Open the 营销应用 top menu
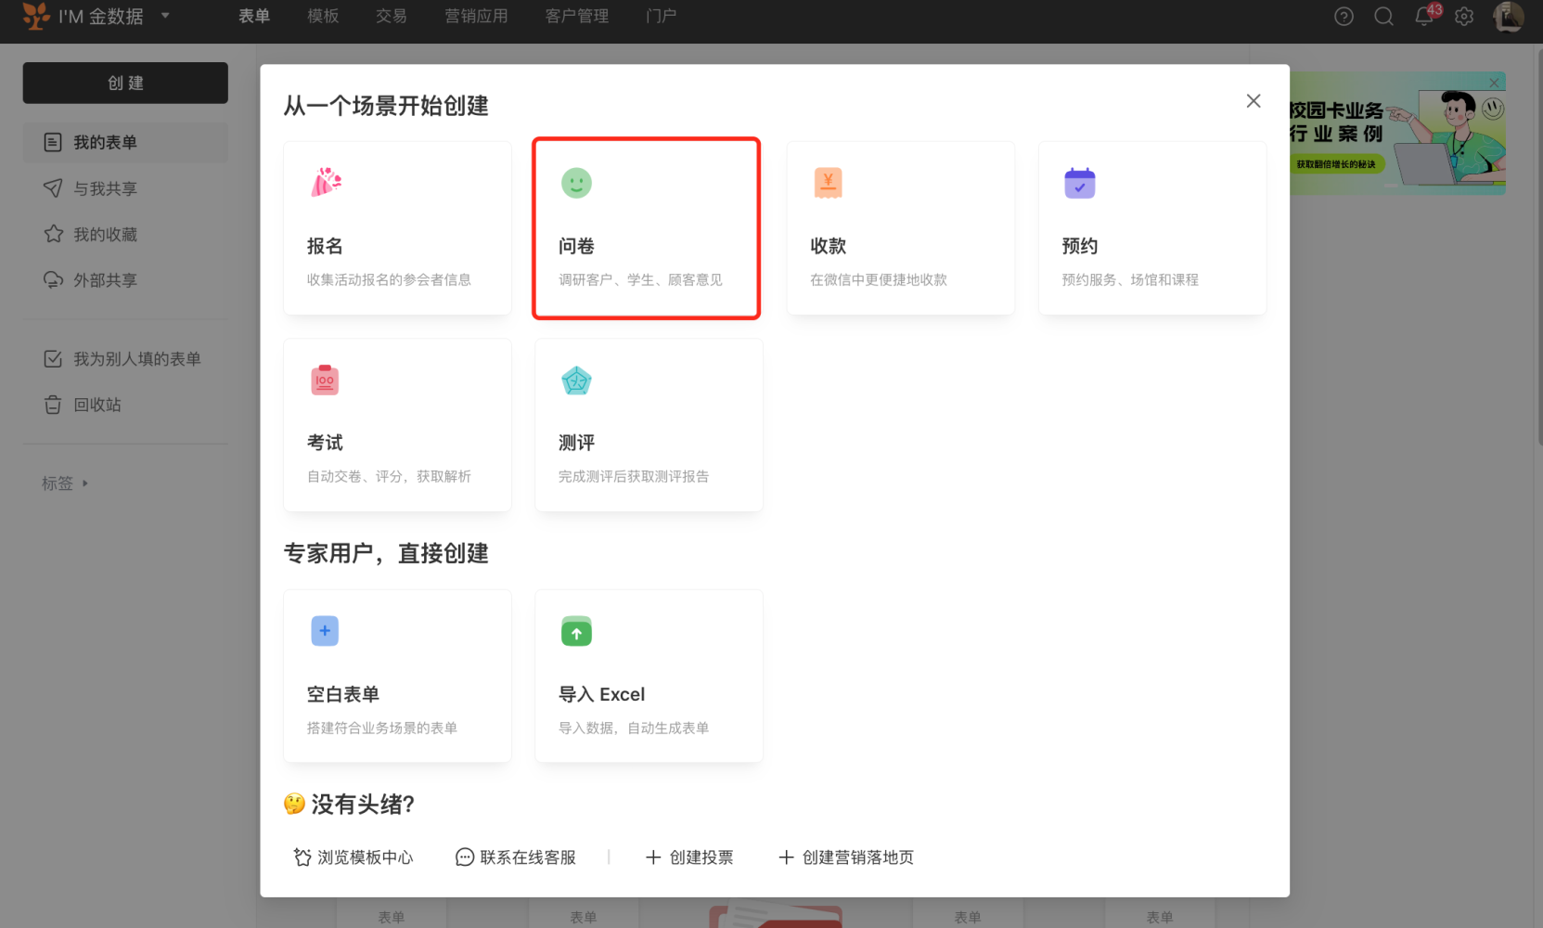 tap(476, 16)
